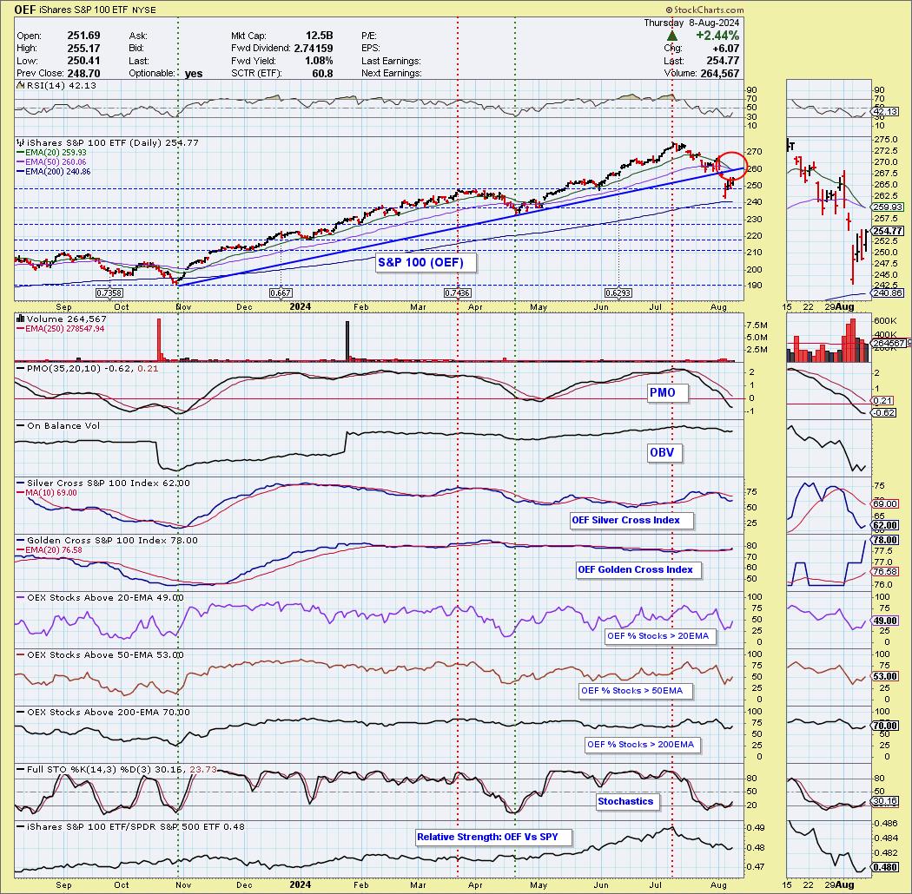Viewport: 912px width, 894px height.
Task: Click the StockCharts.com copyright text
Action: (x=704, y=10)
